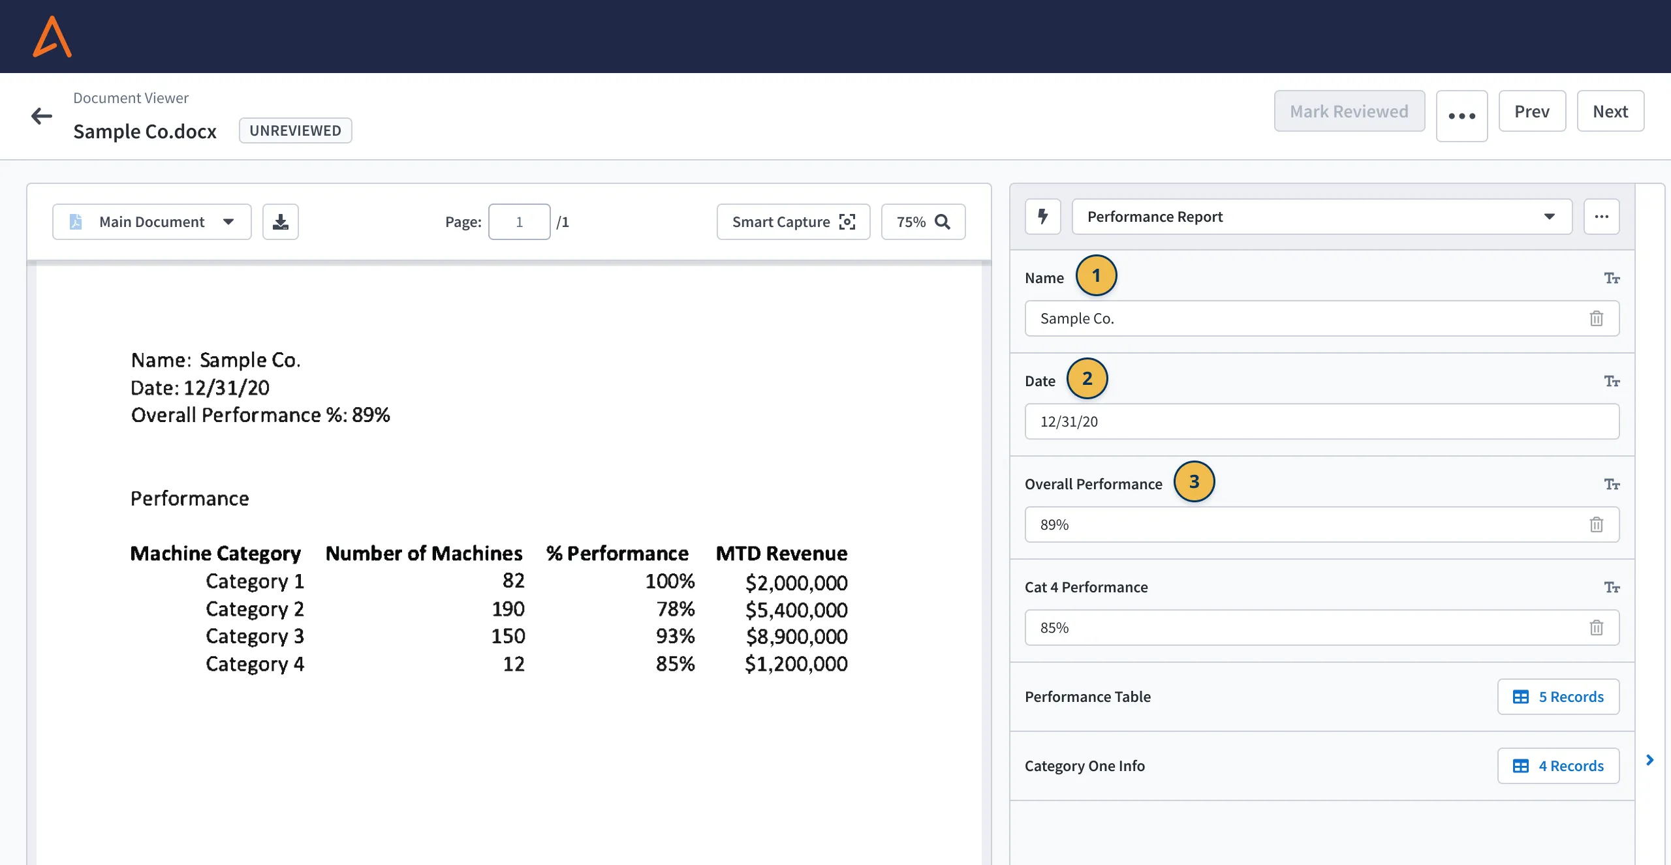Image resolution: width=1671 pixels, height=865 pixels.
Task: Click the Cat 4 Performance field showing 85%
Action: [1322, 628]
